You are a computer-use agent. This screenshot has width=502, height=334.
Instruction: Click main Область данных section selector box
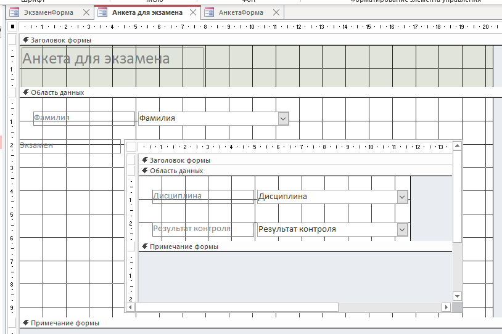tap(12, 92)
